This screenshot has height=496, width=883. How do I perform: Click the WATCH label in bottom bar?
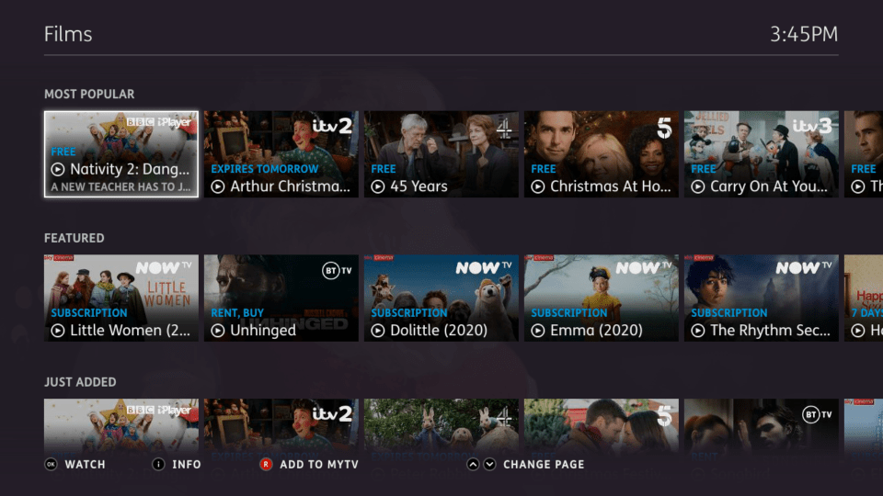[x=85, y=465]
